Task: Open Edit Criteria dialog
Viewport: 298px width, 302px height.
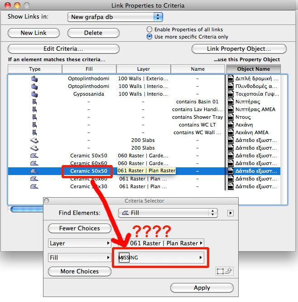Action: 63,49
